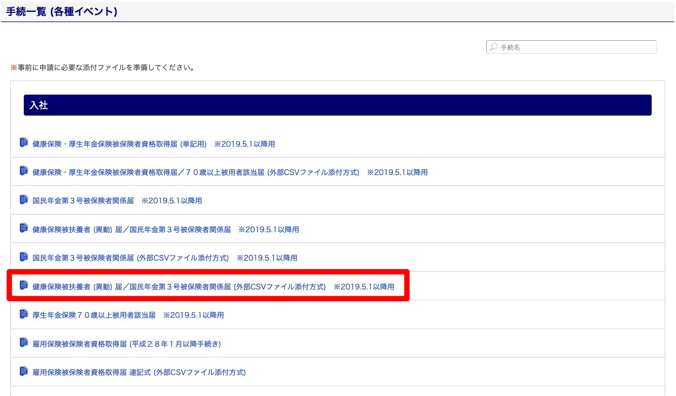Click document icon beside 健康保険被扶養者 (異動) 届 non-CSV row
The height and width of the screenshot is (396, 676).
click(24, 228)
